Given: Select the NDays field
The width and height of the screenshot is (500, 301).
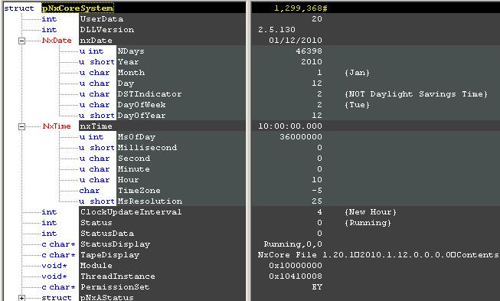Looking at the screenshot, I should coord(131,51).
